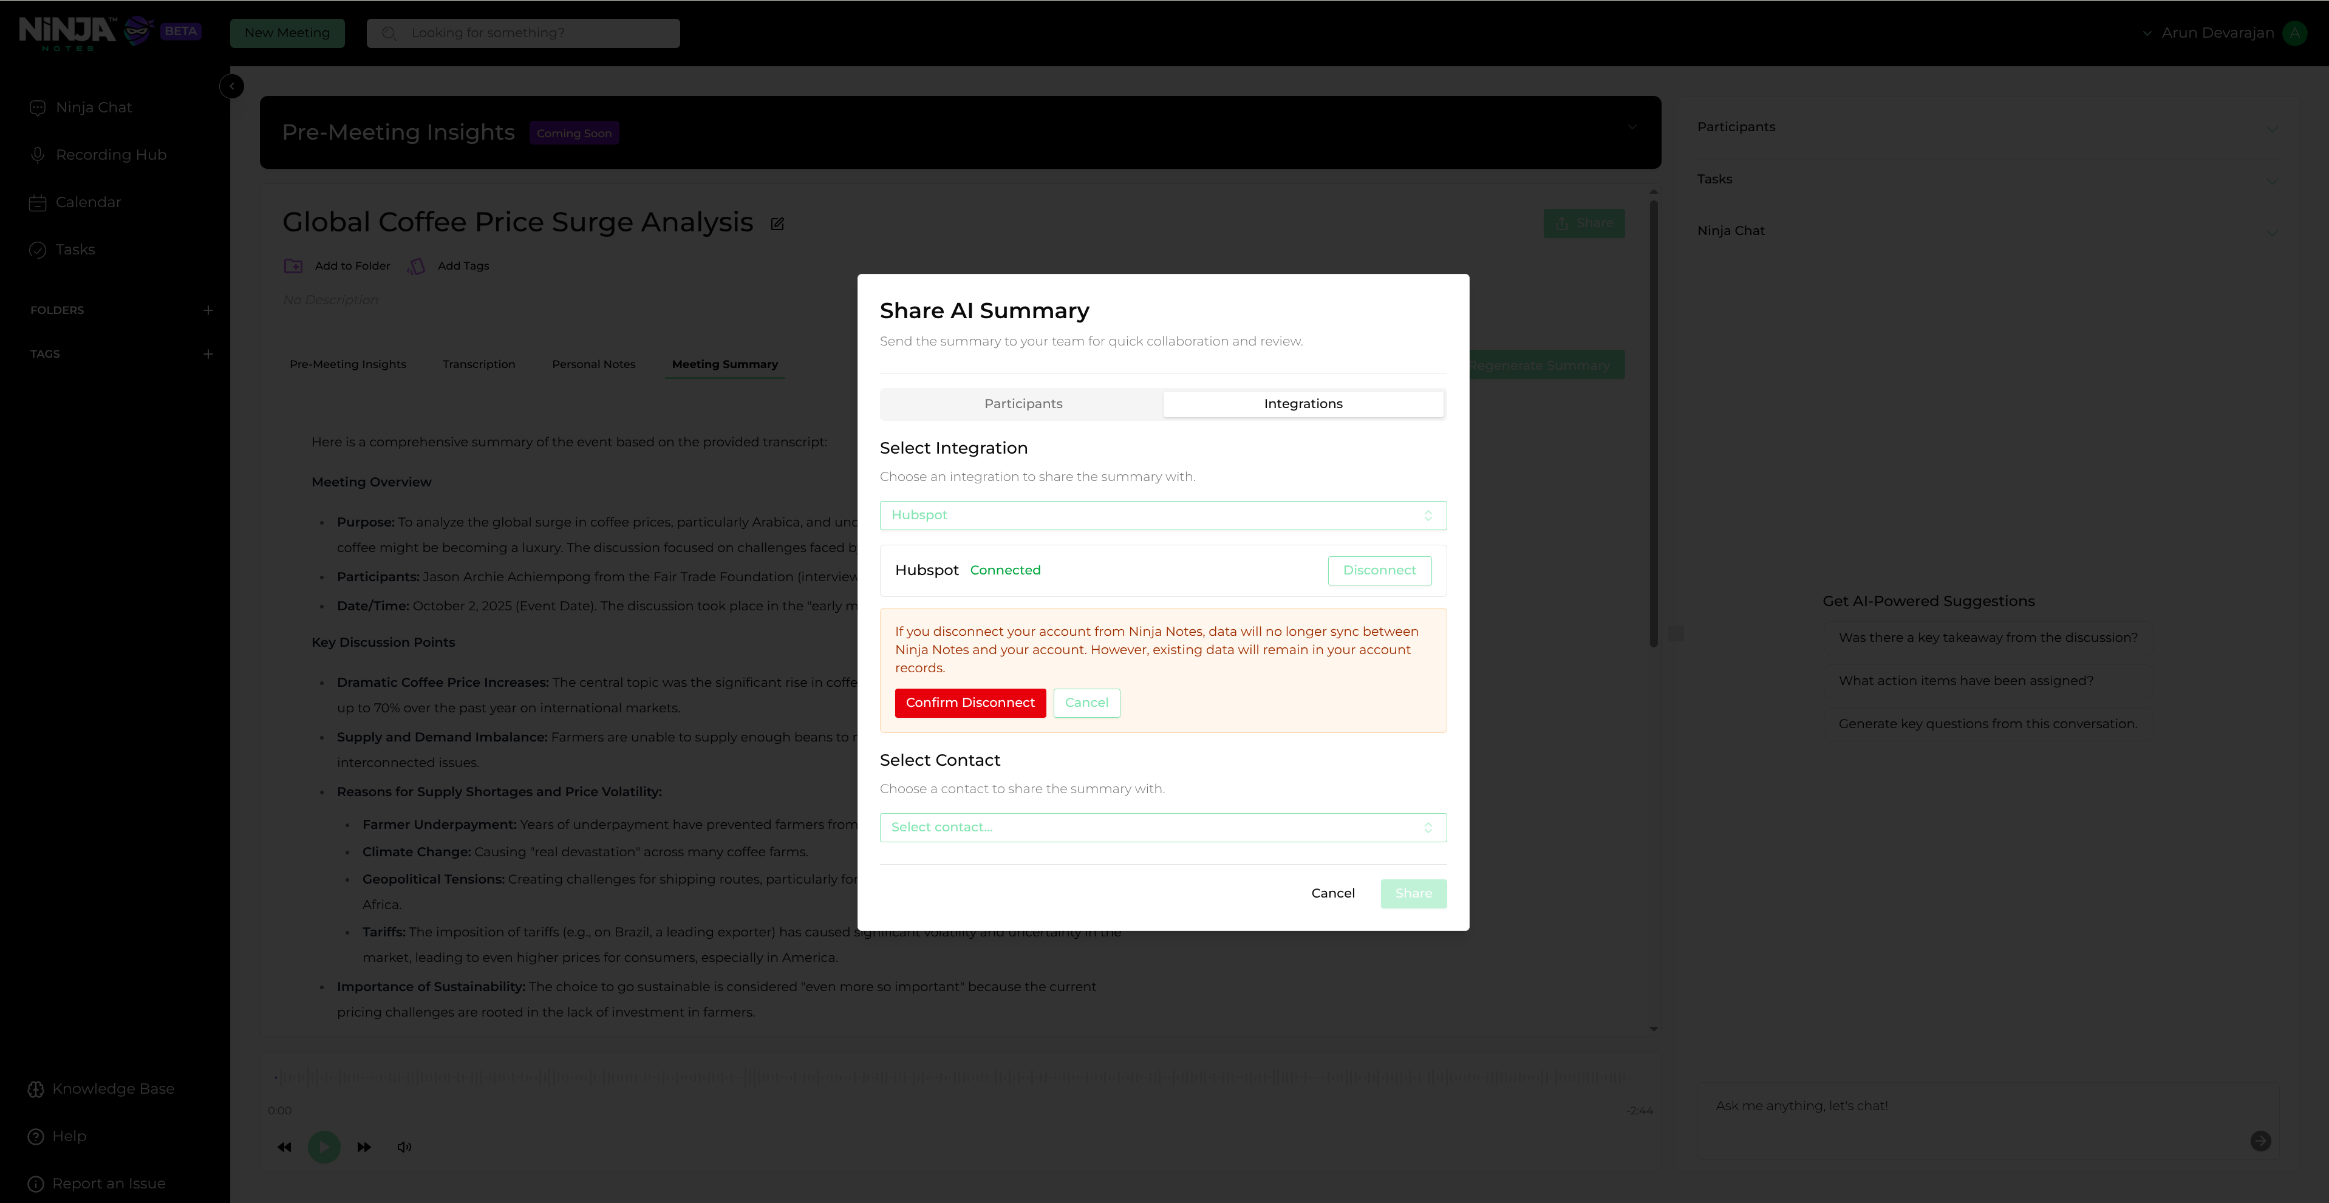This screenshot has width=2329, height=1203.
Task: Open the Transcription tab
Action: click(479, 364)
